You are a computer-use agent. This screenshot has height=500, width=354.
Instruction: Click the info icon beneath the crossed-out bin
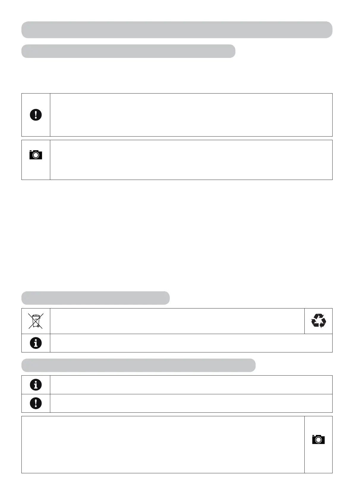pos(36,343)
